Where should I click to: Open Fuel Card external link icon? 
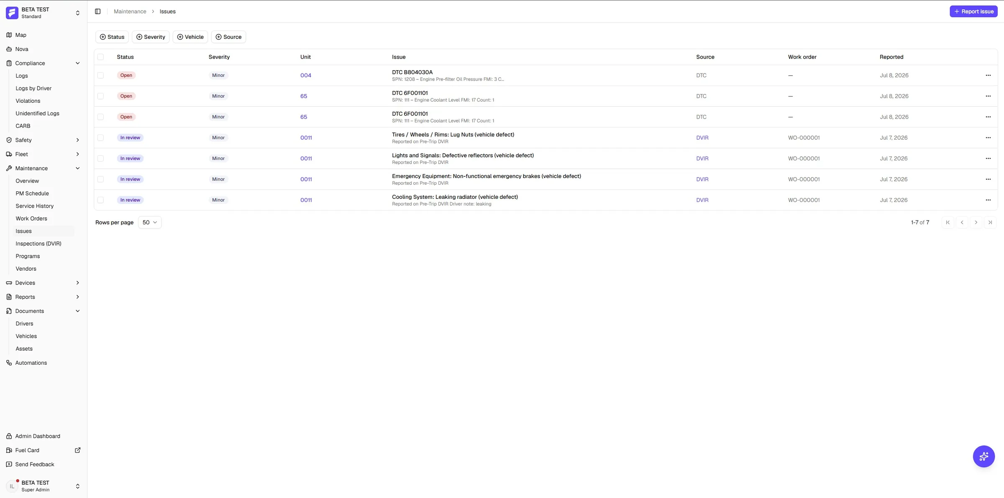pos(77,450)
